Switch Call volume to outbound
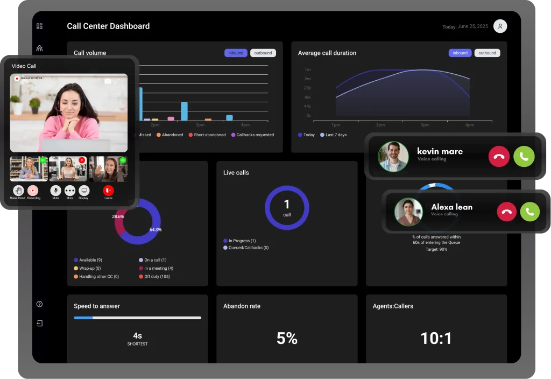 click(263, 53)
